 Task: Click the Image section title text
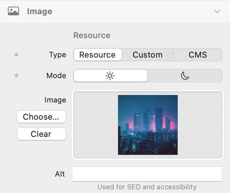coord(40,12)
